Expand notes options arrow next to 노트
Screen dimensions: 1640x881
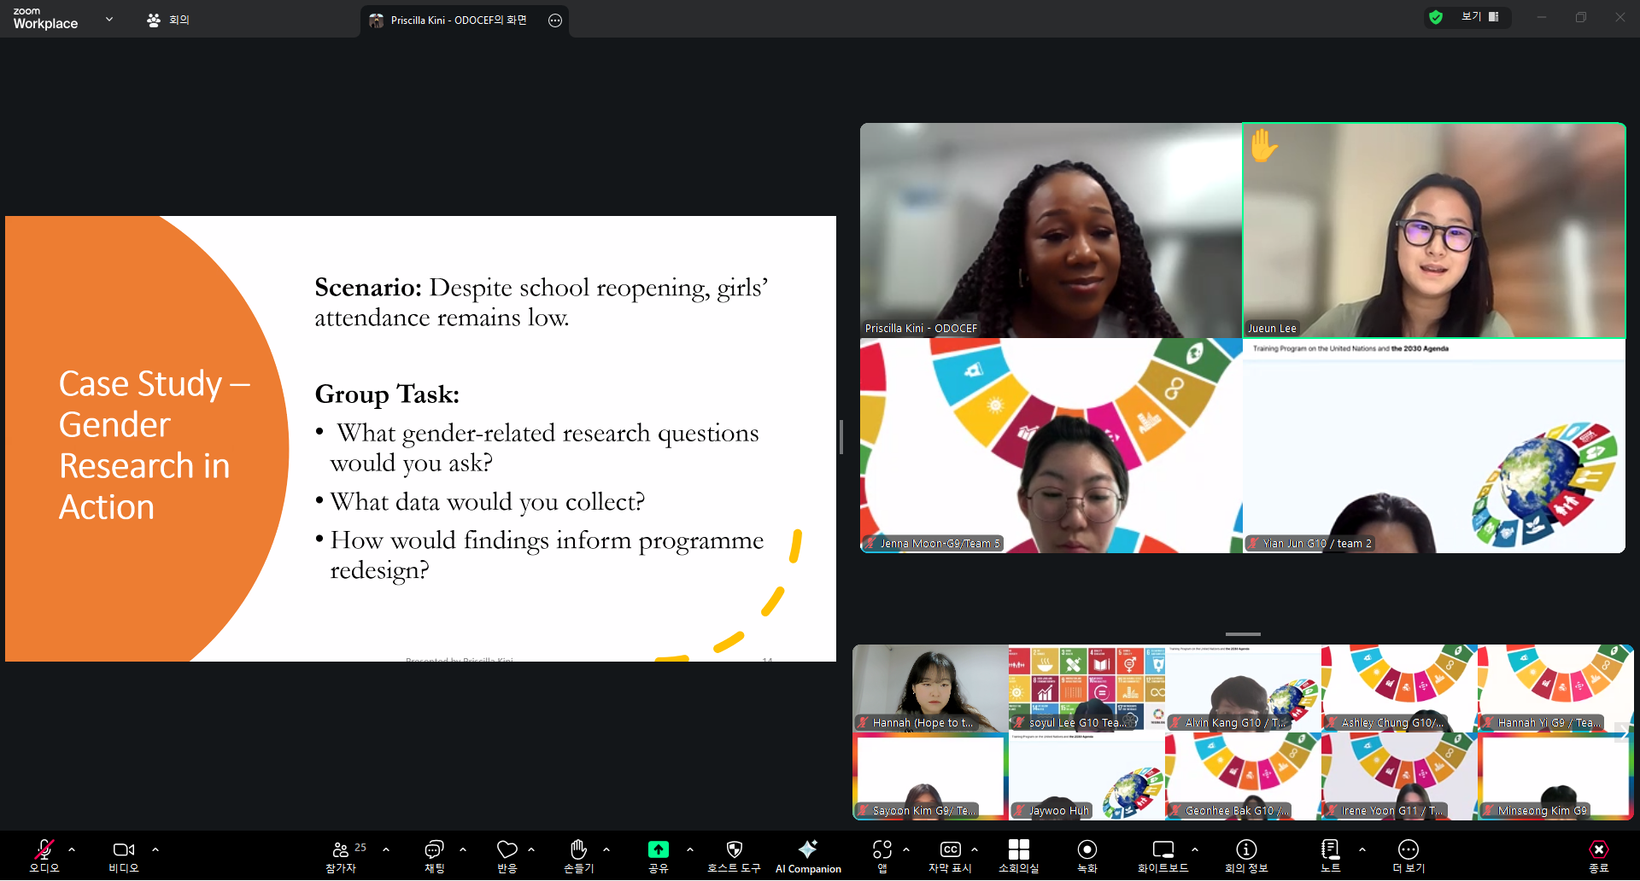tap(1362, 849)
